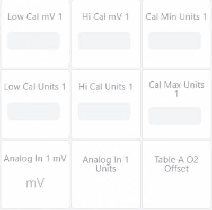The width and height of the screenshot is (212, 210).
Task: Activate the Low Cal Units 1 text box
Action: point(33,111)
